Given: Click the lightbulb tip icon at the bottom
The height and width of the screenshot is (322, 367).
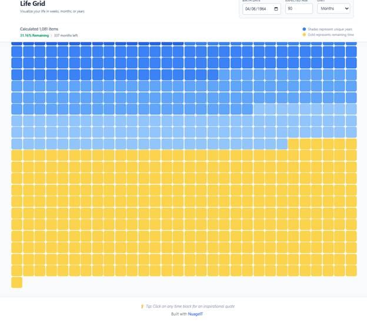Looking at the screenshot, I should (142, 307).
